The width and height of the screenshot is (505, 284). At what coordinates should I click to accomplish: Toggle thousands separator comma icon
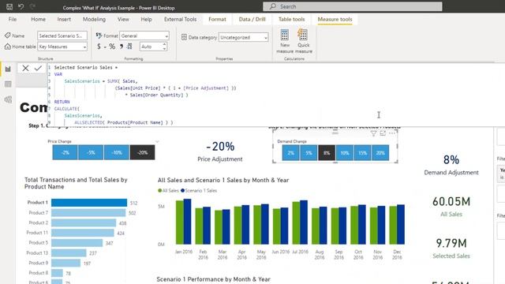click(122, 47)
